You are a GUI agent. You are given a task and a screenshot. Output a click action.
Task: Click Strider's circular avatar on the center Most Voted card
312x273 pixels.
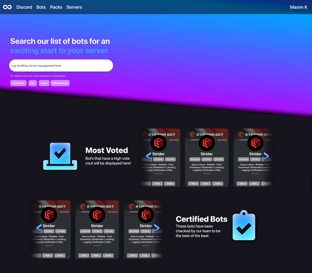click(207, 143)
